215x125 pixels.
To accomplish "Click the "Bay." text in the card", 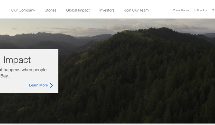I will tap(4, 76).
